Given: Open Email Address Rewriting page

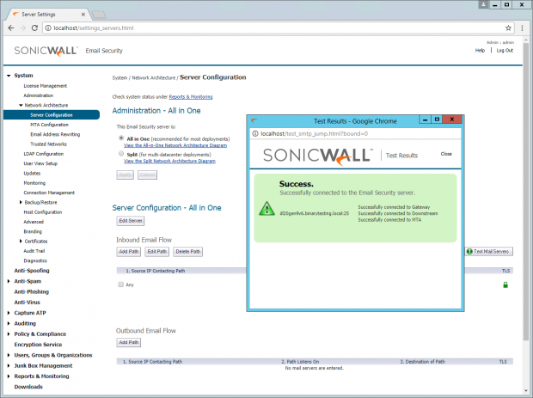Looking at the screenshot, I should coord(55,134).
